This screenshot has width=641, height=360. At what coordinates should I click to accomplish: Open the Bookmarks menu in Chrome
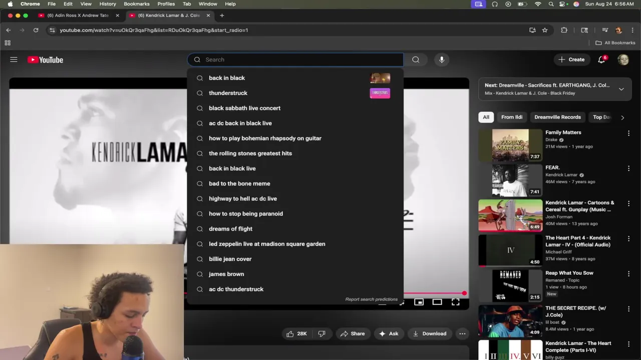click(x=137, y=4)
